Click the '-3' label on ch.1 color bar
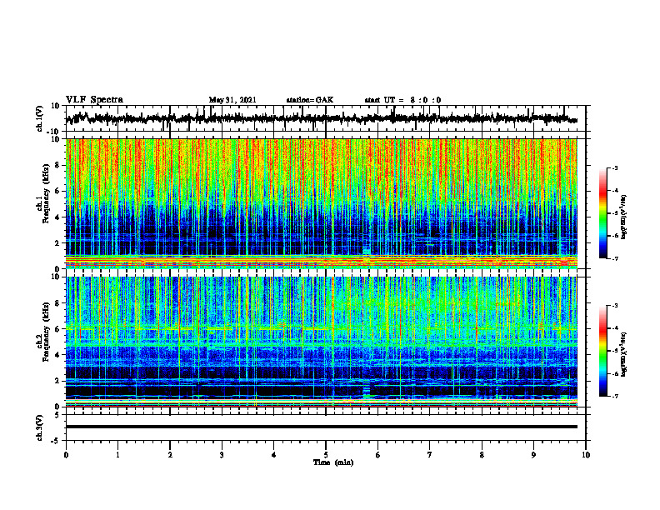Image resolution: width=660 pixels, height=510 pixels. pyautogui.click(x=615, y=168)
